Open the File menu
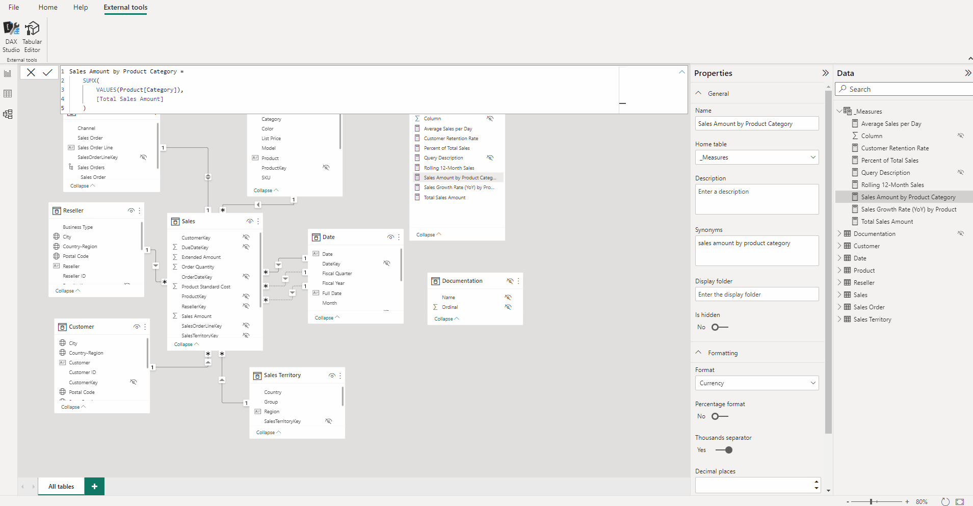 click(14, 7)
